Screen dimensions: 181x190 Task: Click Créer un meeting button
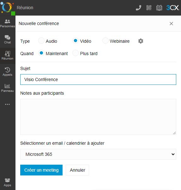pos(41,170)
